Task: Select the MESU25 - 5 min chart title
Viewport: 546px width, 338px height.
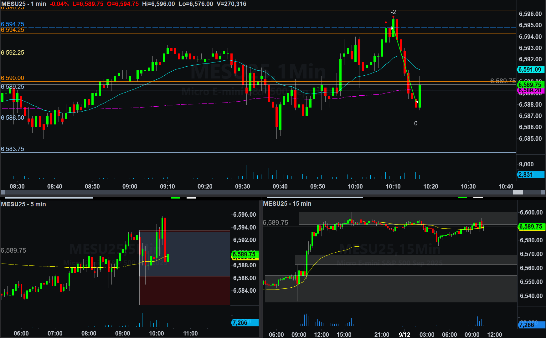Action: (23, 204)
